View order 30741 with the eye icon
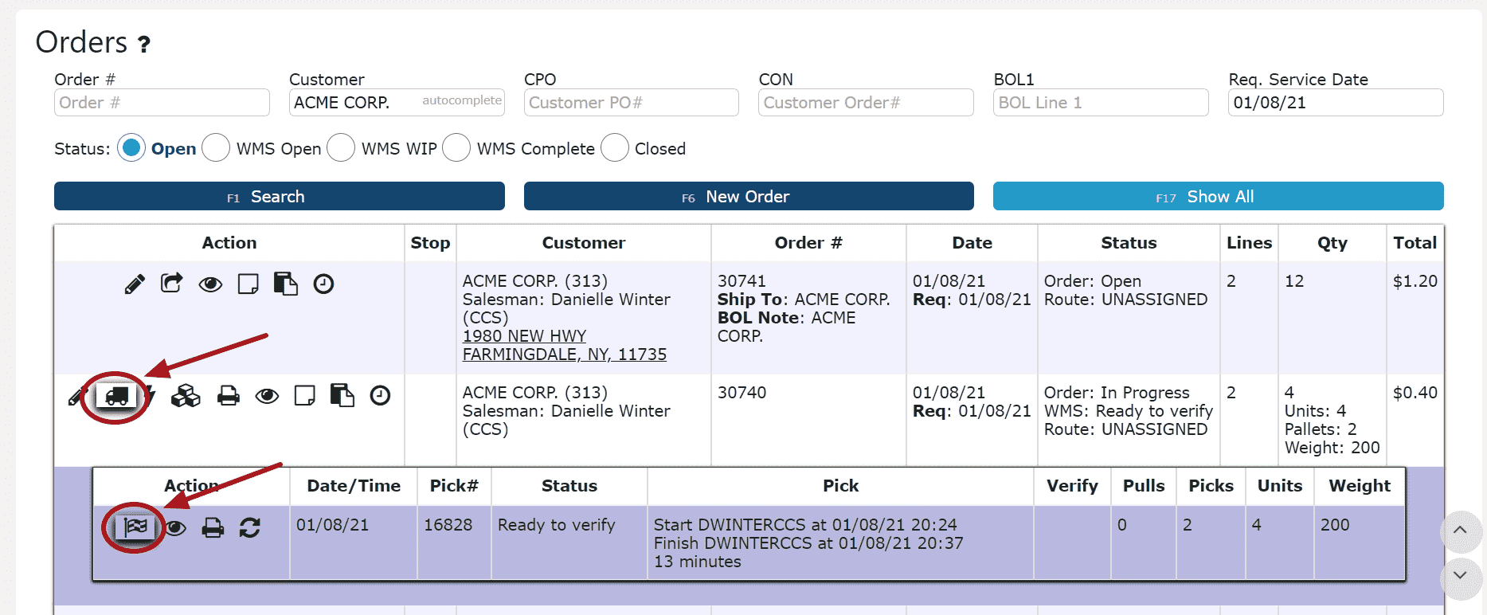This screenshot has width=1487, height=615. click(x=210, y=284)
